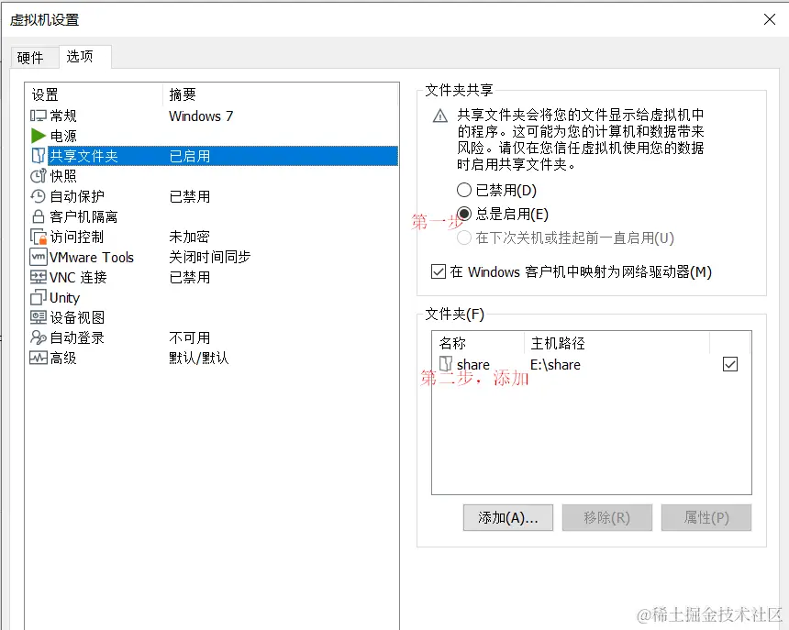Click the VNC 连接 icon

pos(39,277)
